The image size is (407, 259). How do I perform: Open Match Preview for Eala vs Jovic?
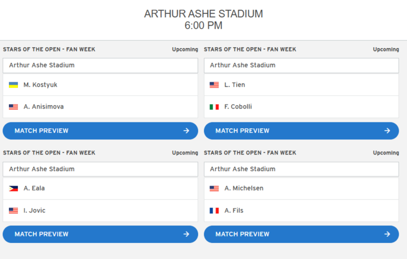(x=101, y=234)
